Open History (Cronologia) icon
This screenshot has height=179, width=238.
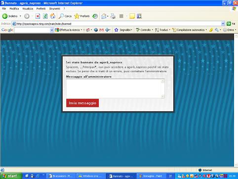click(x=95, y=16)
